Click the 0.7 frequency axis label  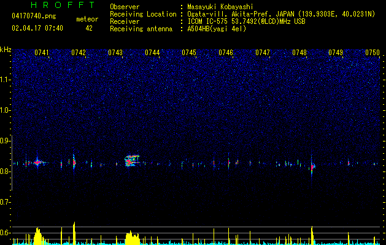point(5,202)
